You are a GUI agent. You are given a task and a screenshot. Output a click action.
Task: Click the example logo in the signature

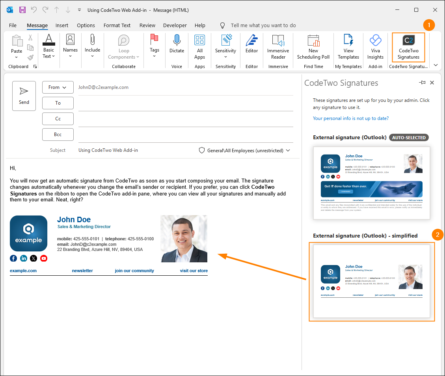tap(29, 233)
